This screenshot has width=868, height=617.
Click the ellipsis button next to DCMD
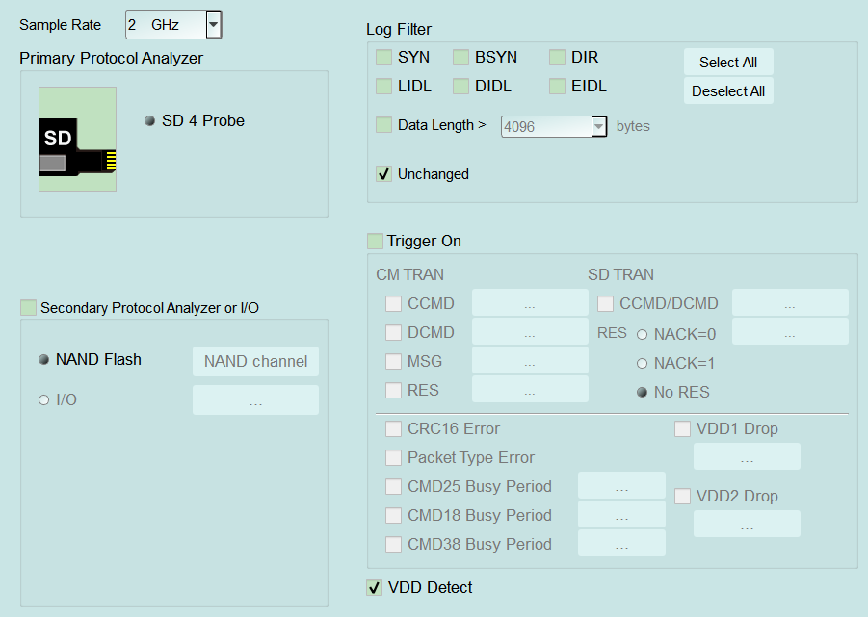click(x=530, y=331)
